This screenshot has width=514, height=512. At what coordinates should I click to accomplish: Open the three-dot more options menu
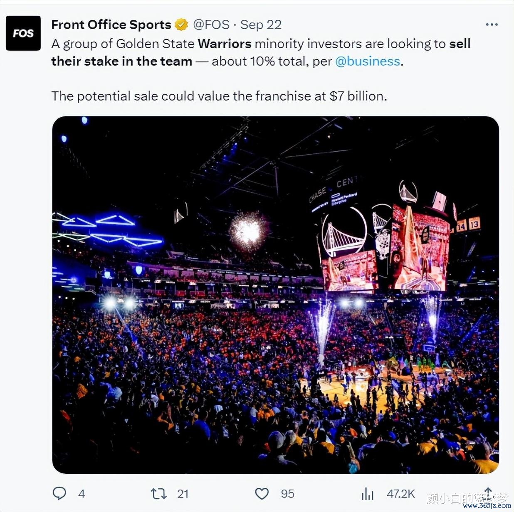pyautogui.click(x=492, y=25)
